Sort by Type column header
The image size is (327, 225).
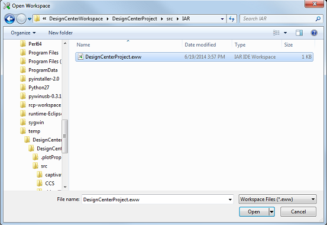pos(257,45)
